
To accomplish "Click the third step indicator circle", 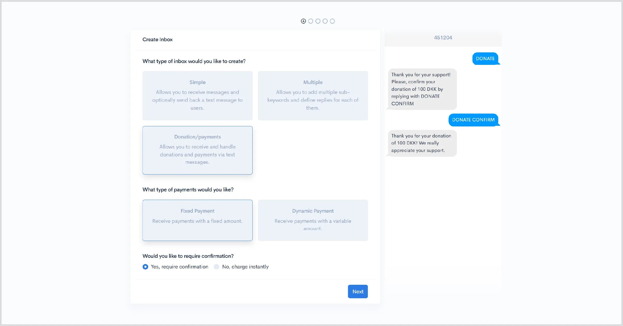I will coord(318,21).
